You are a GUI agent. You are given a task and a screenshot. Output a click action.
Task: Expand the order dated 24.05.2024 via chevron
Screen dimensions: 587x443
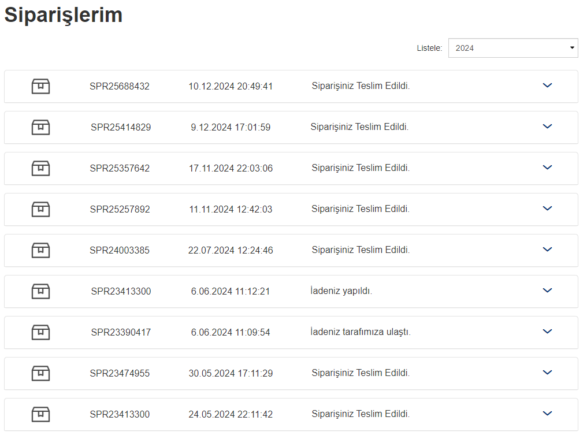[548, 414]
